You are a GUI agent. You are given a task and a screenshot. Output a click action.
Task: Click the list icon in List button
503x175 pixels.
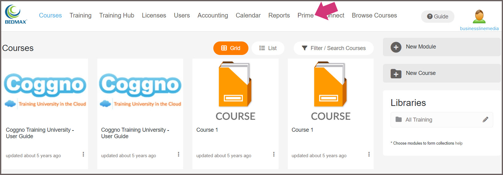(x=262, y=48)
